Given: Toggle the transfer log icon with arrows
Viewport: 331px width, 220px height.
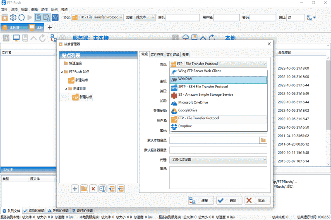Looking at the screenshot, I should pyautogui.click(x=46, y=17).
